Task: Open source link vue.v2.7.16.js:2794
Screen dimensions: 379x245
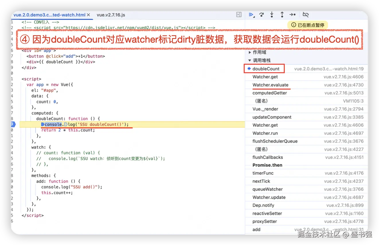Action: point(344,109)
